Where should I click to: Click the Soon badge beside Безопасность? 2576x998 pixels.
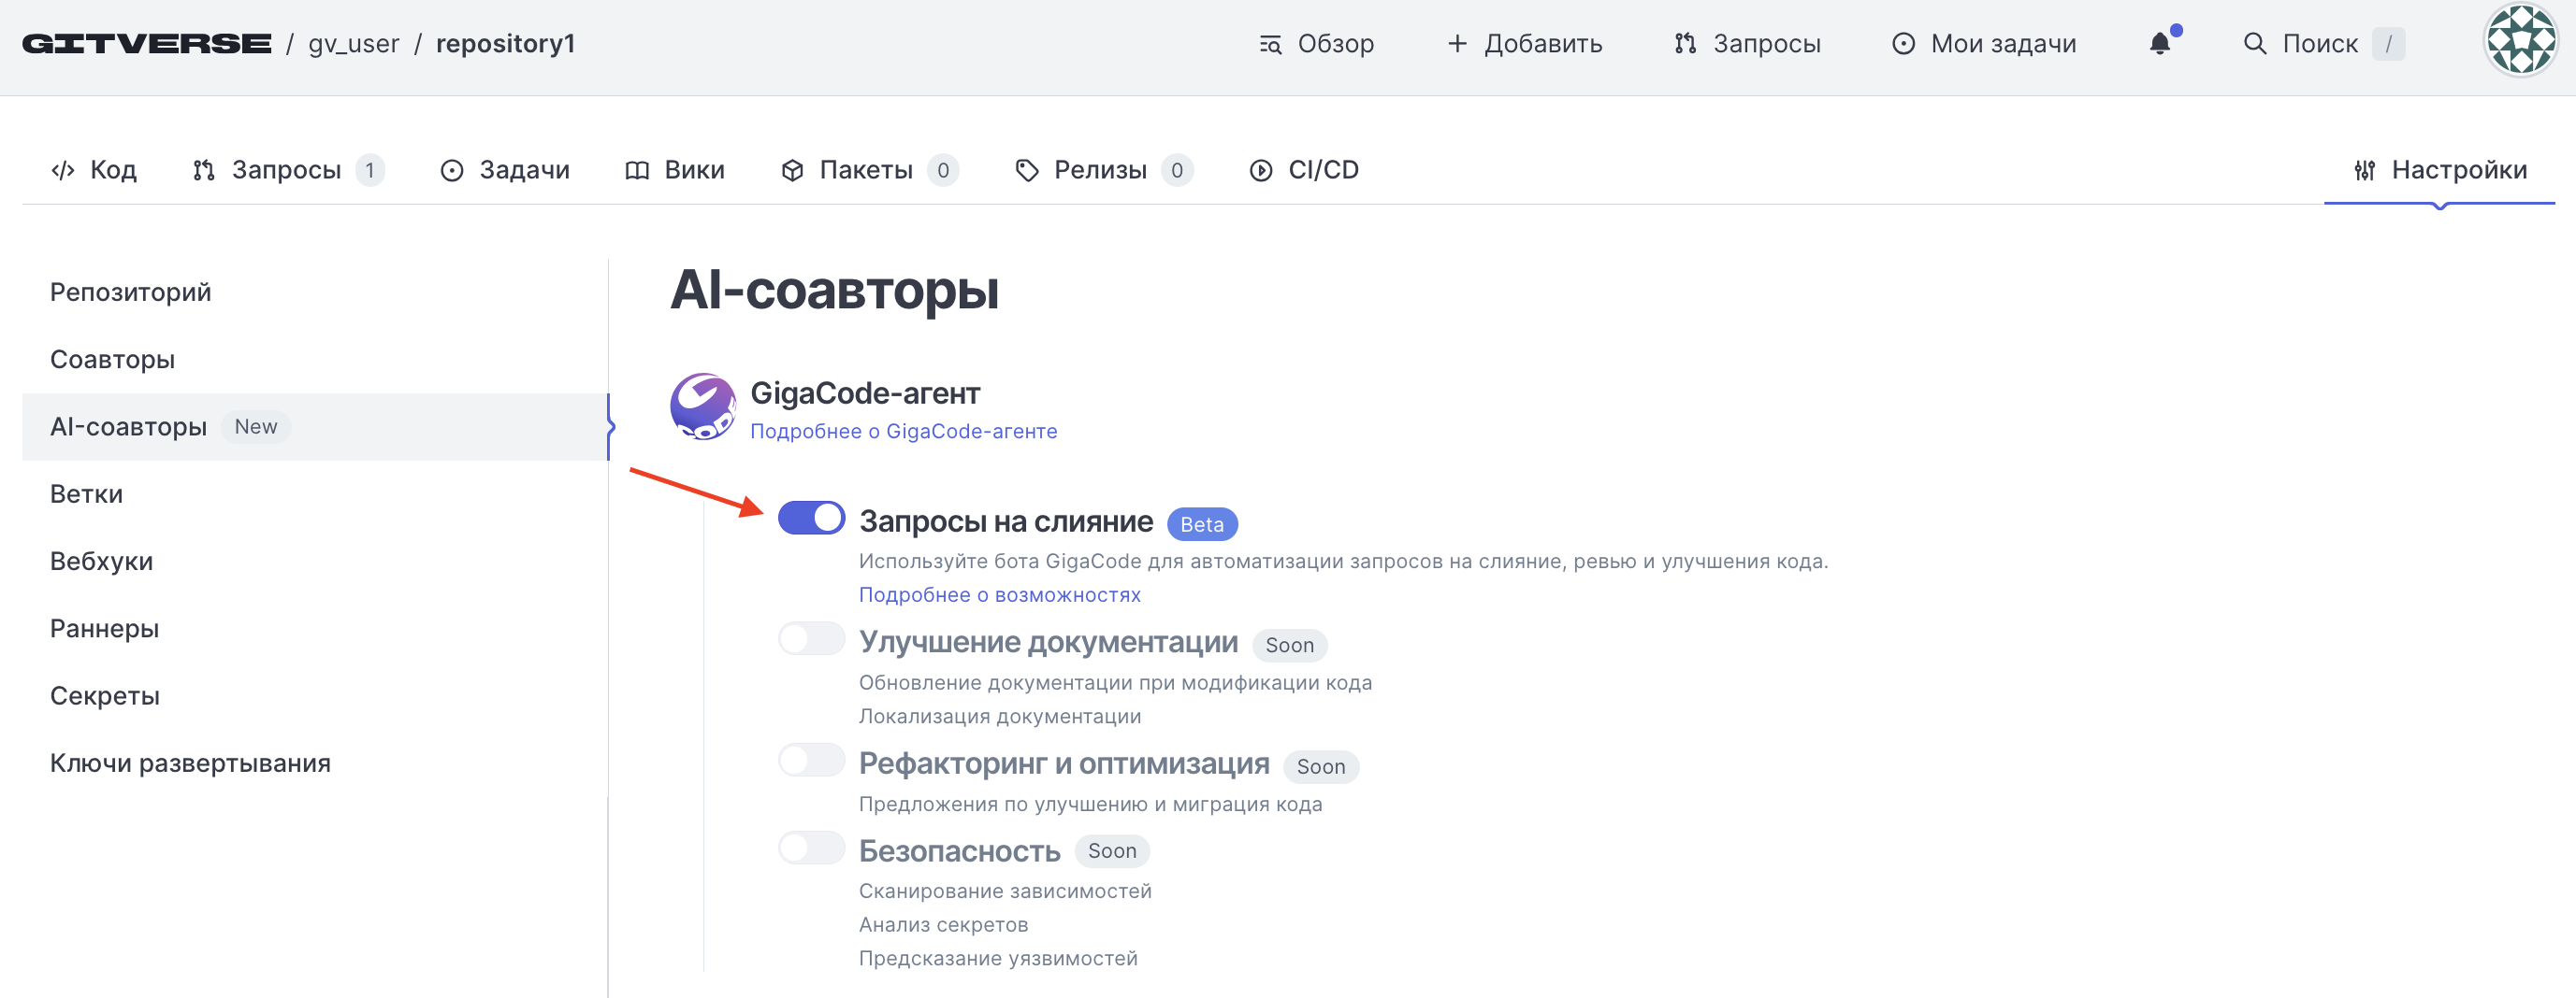1112,850
